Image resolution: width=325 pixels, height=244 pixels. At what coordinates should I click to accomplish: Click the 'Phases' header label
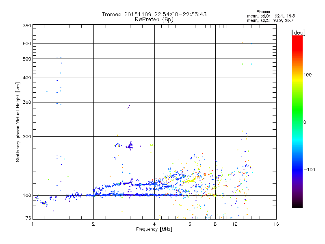point(263,12)
